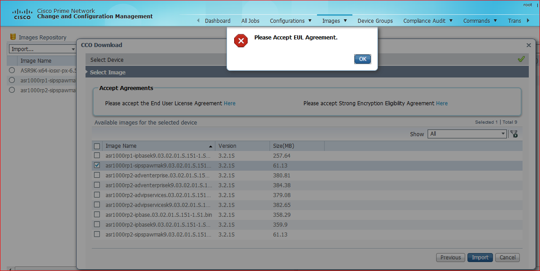Open the Strong Encryption Eligibility Agreement Here link
540x271 pixels.
(442, 103)
